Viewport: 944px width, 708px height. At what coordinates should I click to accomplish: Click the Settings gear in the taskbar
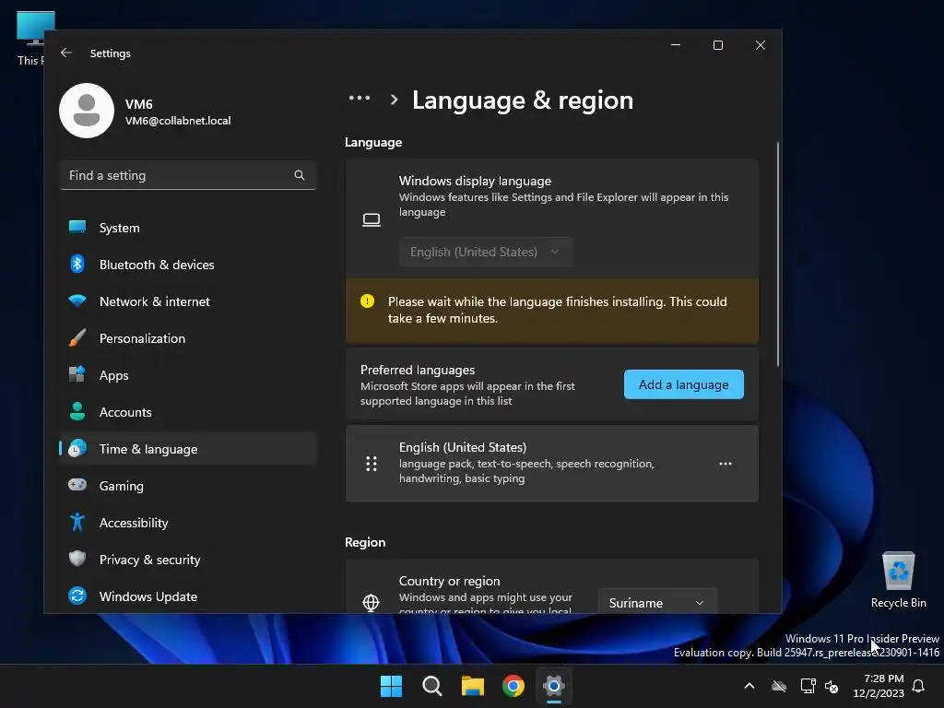[x=554, y=686]
